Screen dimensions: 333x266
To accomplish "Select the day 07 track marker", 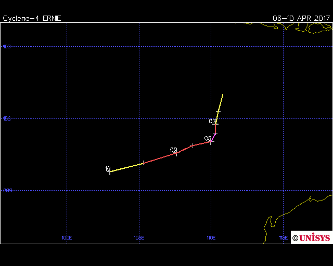I will (216, 124).
